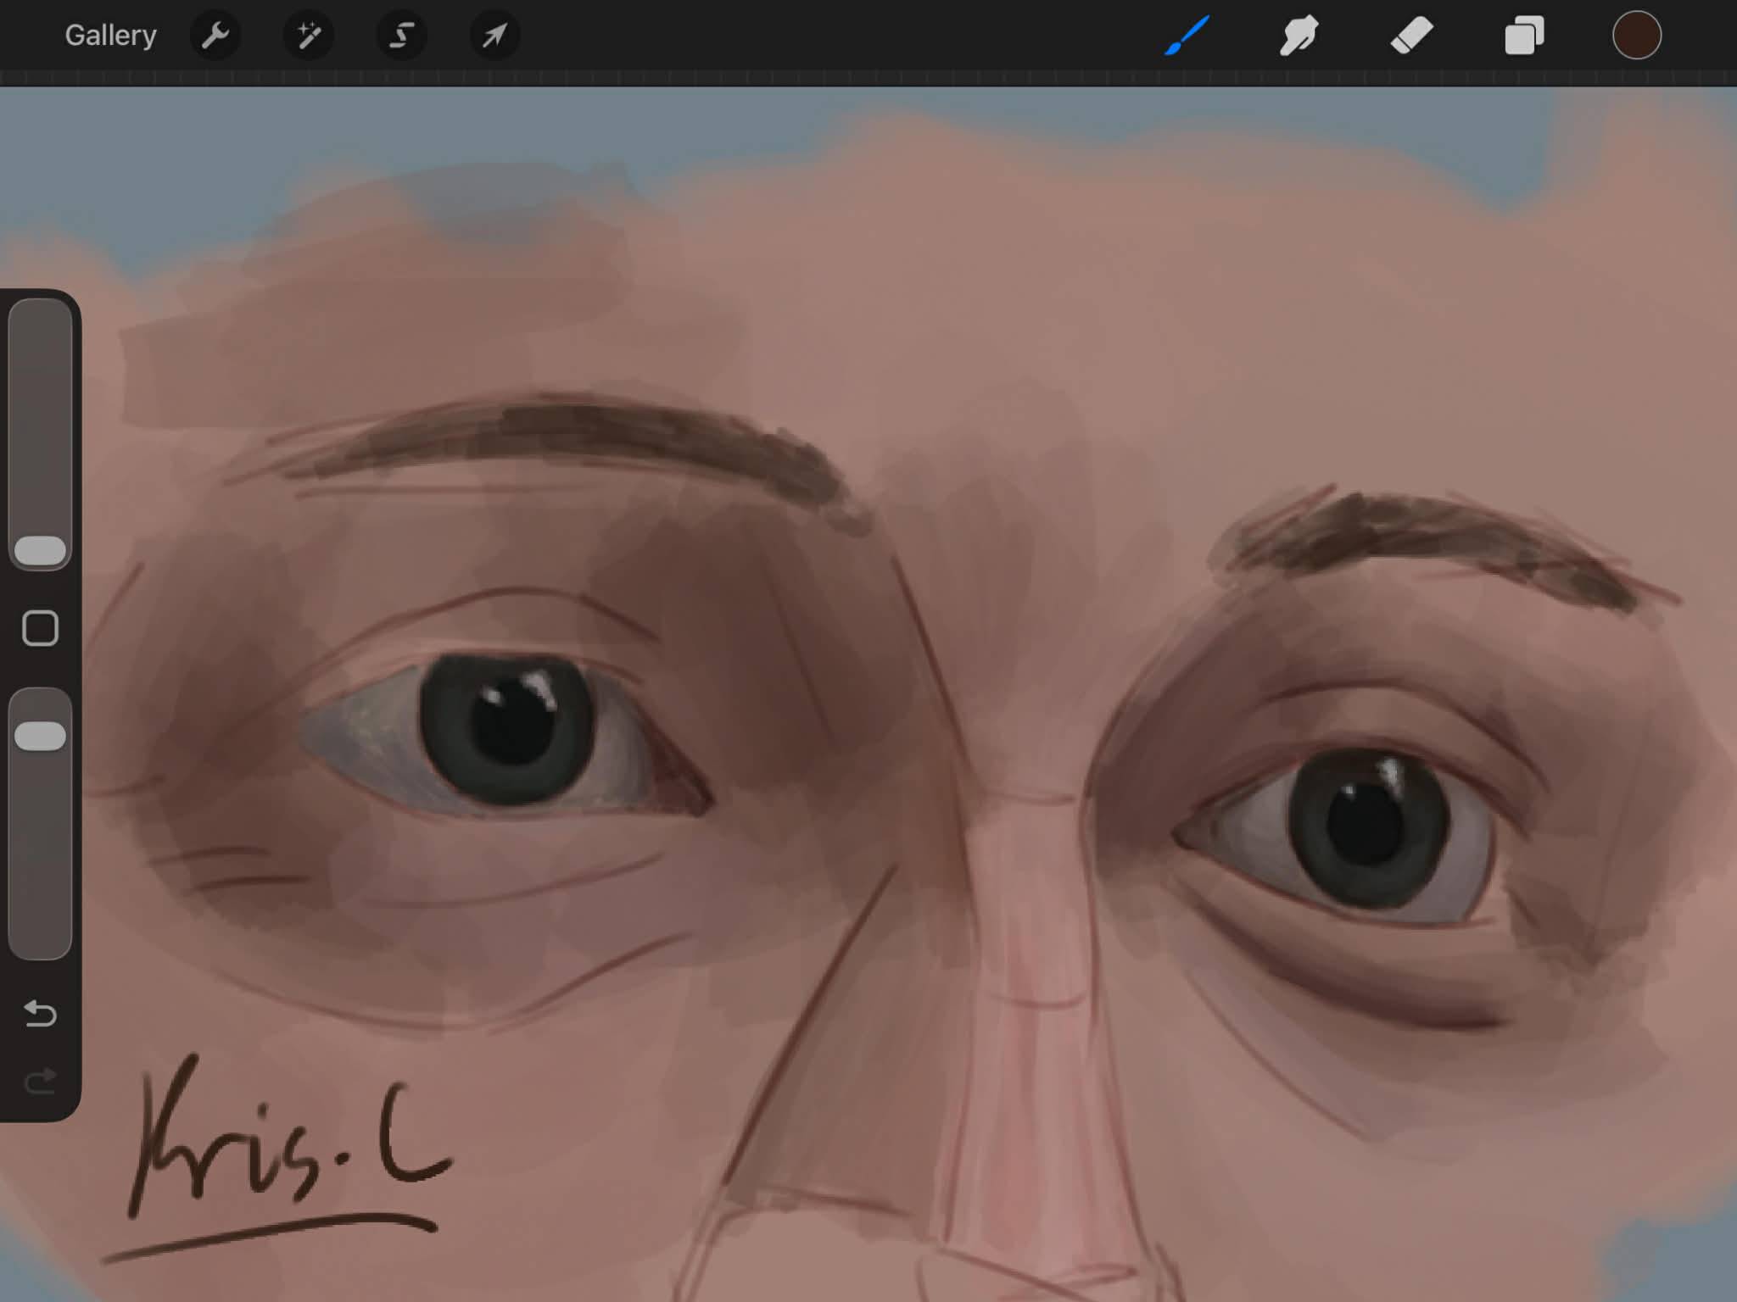Open the active color picker swatch
The height and width of the screenshot is (1302, 1737).
click(x=1636, y=36)
